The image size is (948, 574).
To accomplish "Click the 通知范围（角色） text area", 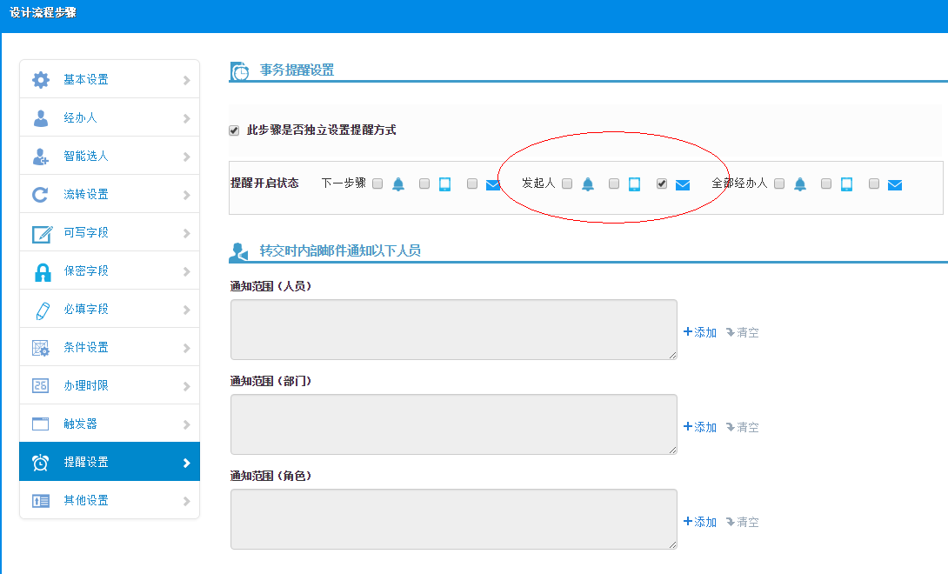I will tap(453, 518).
